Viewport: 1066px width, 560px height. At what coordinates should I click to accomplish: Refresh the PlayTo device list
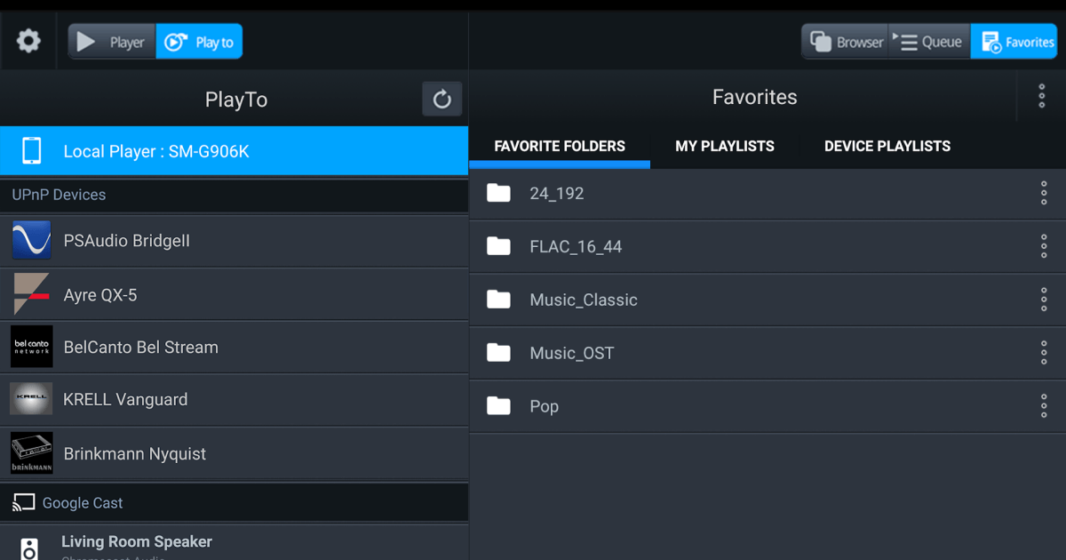442,99
